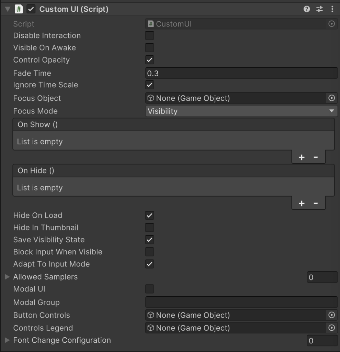
Task: Uncheck the Hide On Load checkbox
Action: 150,215
